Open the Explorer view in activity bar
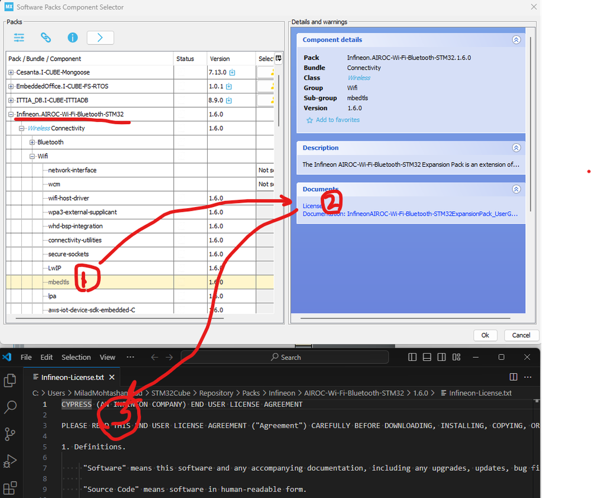Image resolution: width=591 pixels, height=498 pixels. [x=10, y=380]
